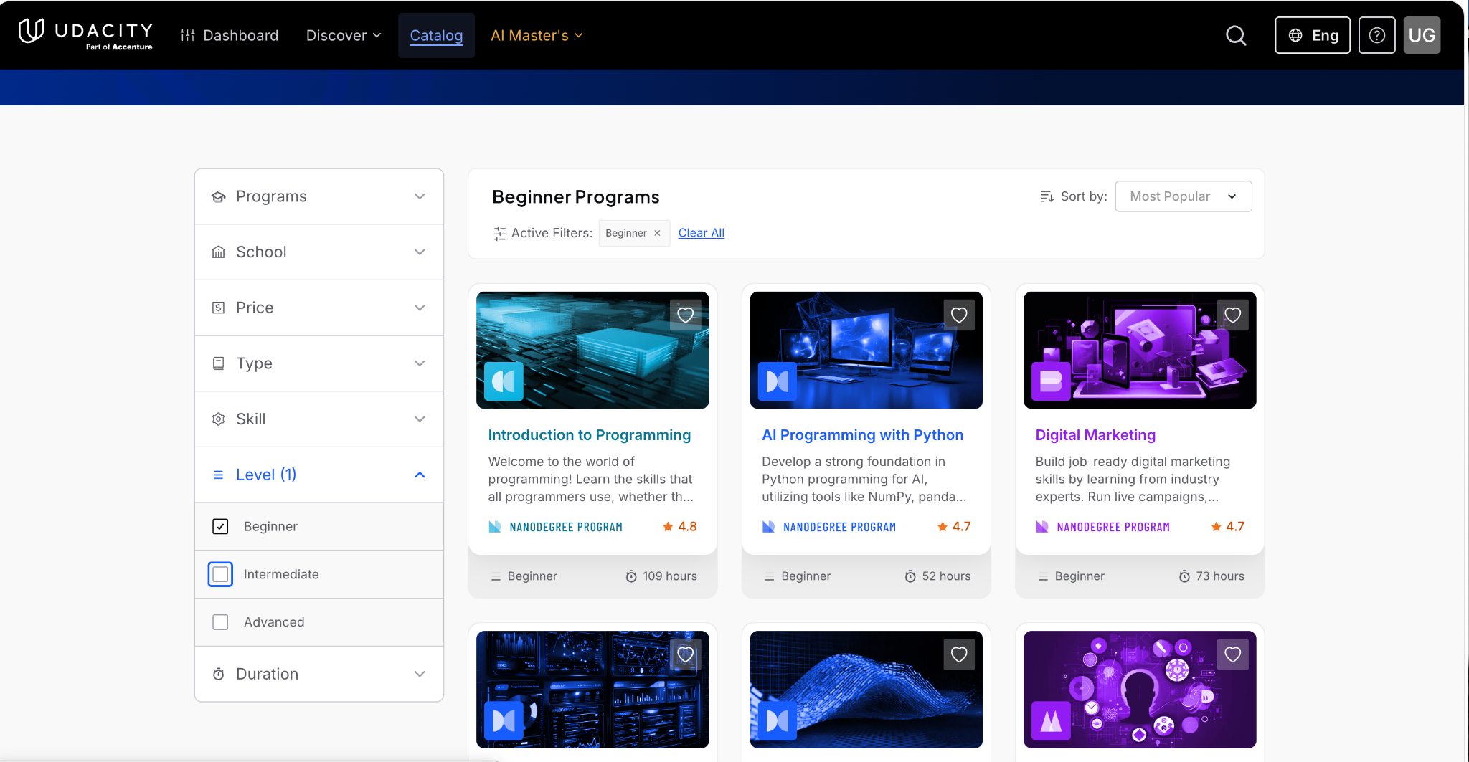Click the Price dollar icon
This screenshot has height=762, width=1469.
219,308
